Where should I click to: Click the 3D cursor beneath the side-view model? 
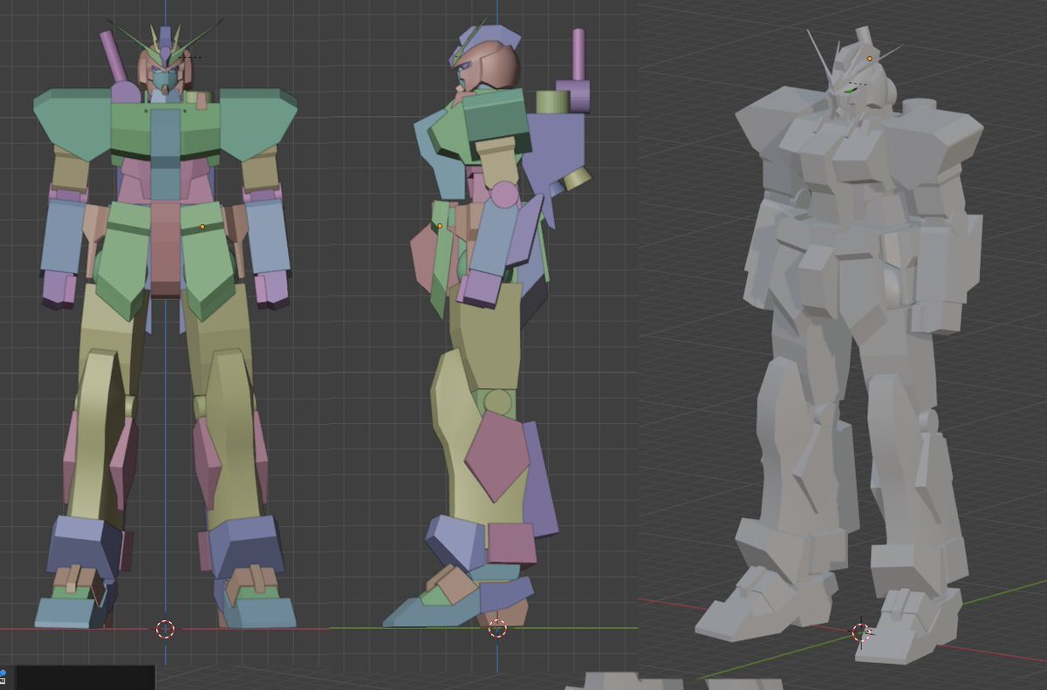497,628
